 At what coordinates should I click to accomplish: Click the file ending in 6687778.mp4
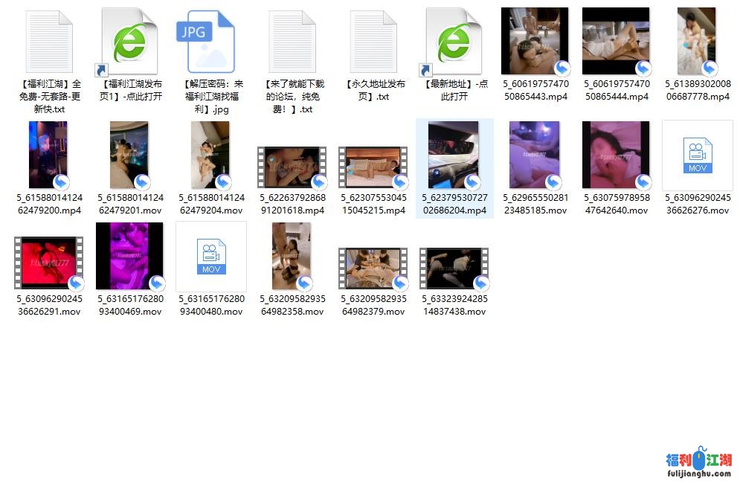point(697,42)
